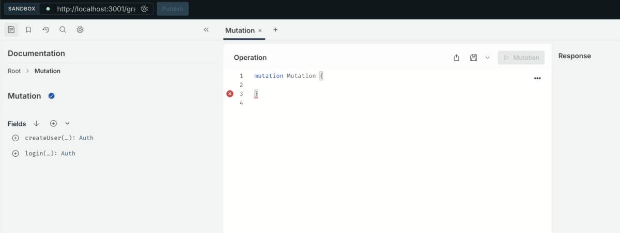Click the Operation panel heading
Screen dimensions: 620x233
click(250, 58)
